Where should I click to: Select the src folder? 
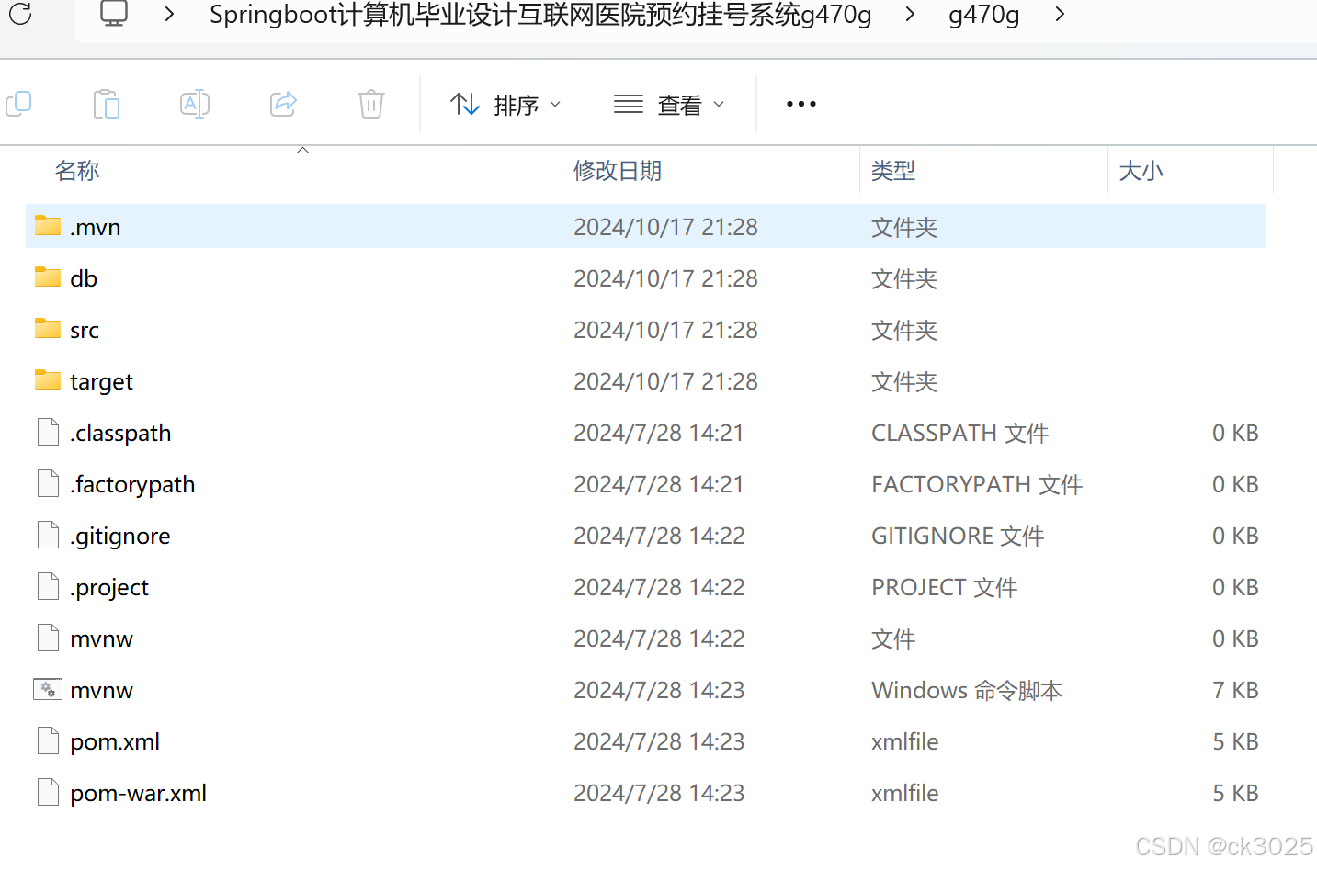[x=646, y=330]
